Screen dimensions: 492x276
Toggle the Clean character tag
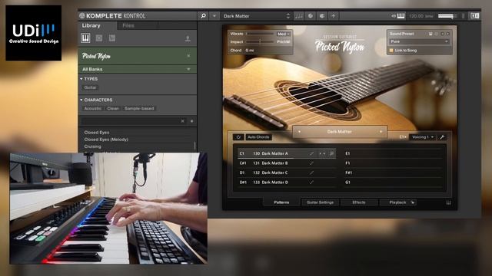tap(113, 109)
